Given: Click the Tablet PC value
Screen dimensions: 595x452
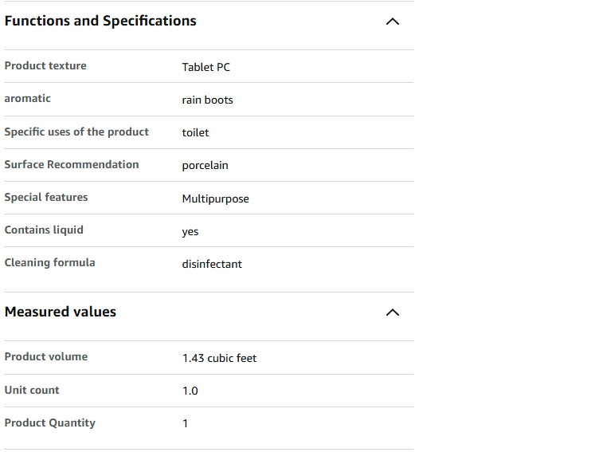Looking at the screenshot, I should (206, 67).
